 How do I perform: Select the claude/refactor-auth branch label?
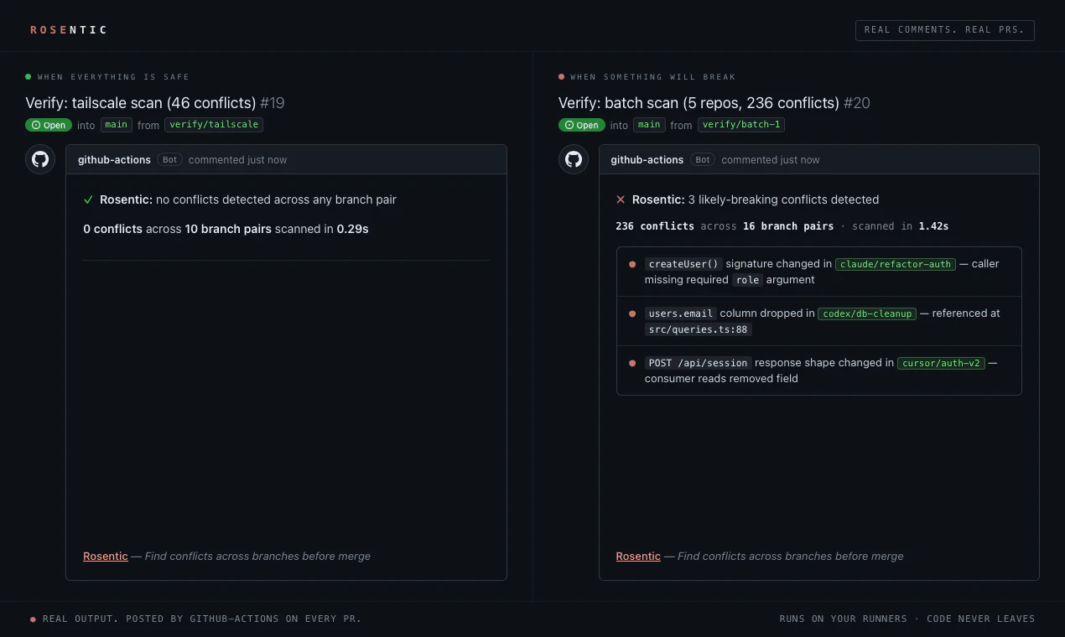coord(896,264)
